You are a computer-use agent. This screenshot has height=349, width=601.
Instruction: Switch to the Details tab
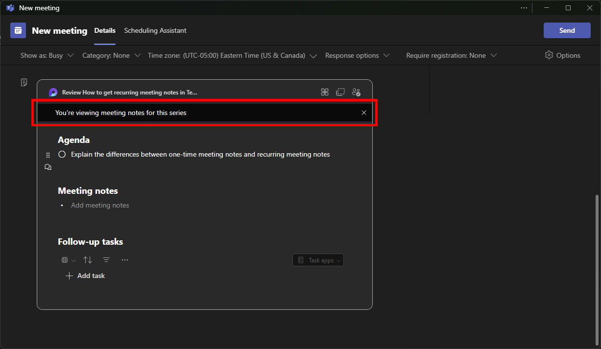click(105, 30)
